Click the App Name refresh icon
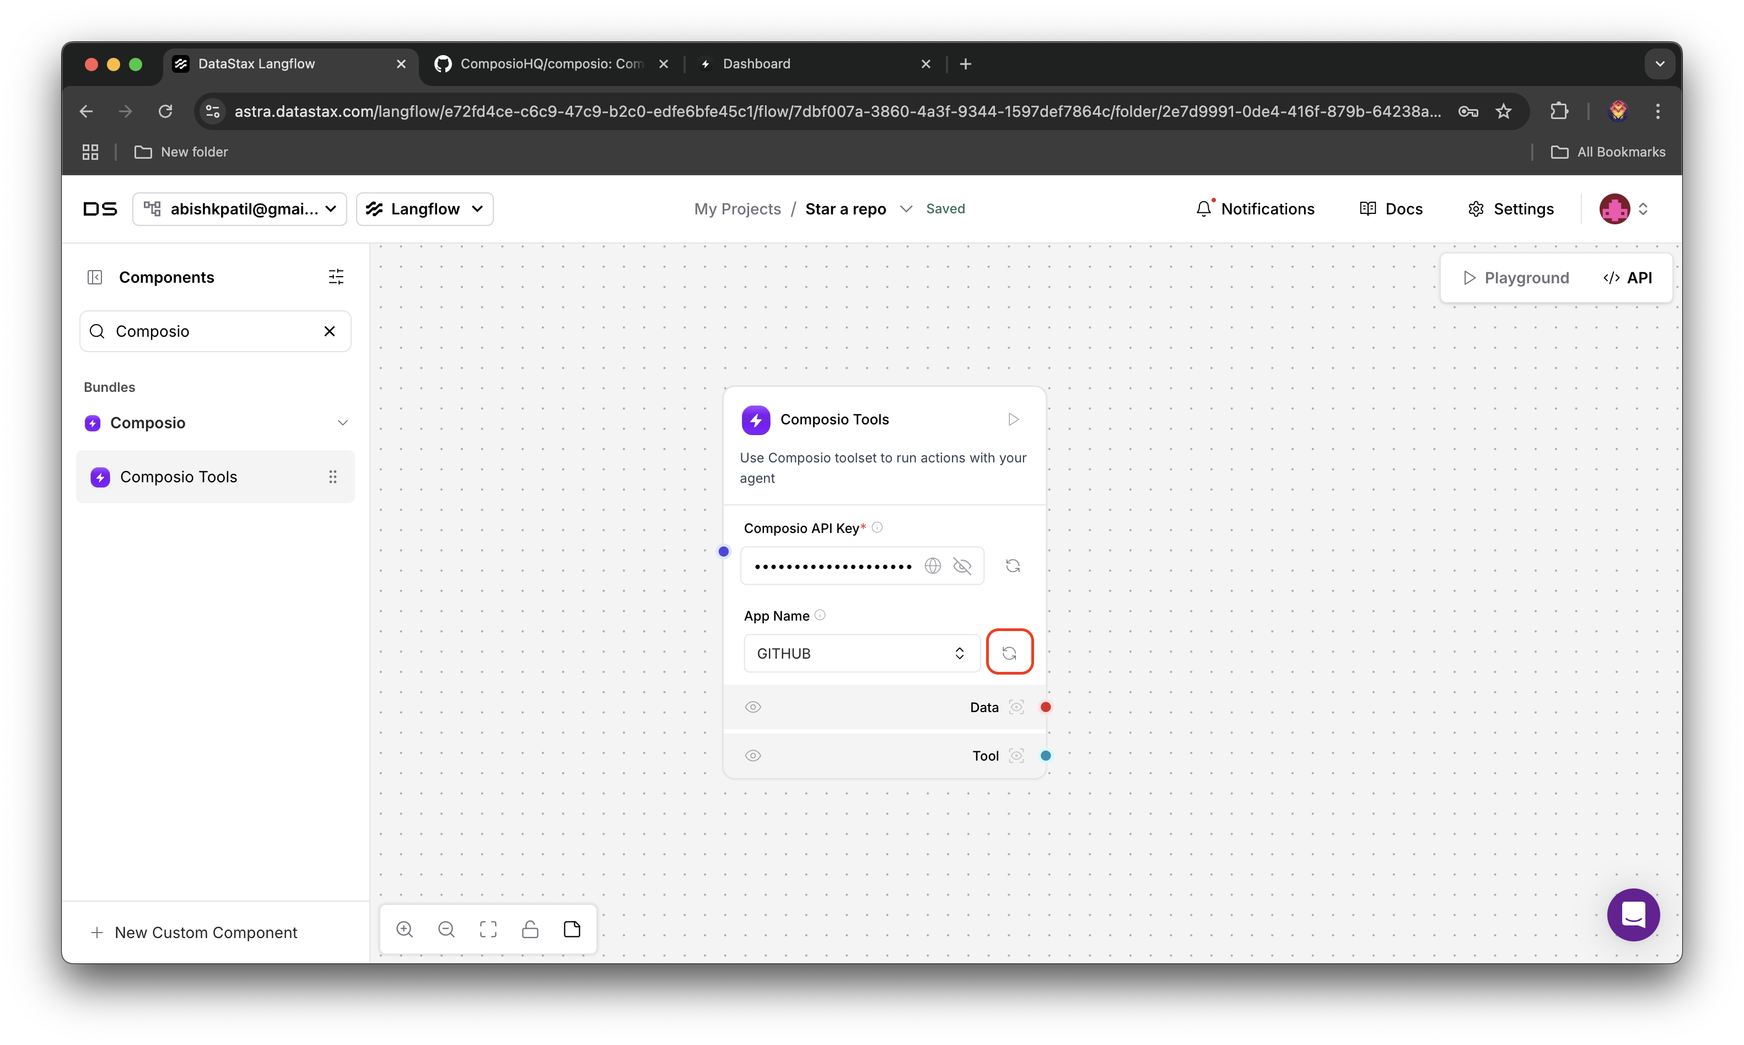 [x=1009, y=653]
